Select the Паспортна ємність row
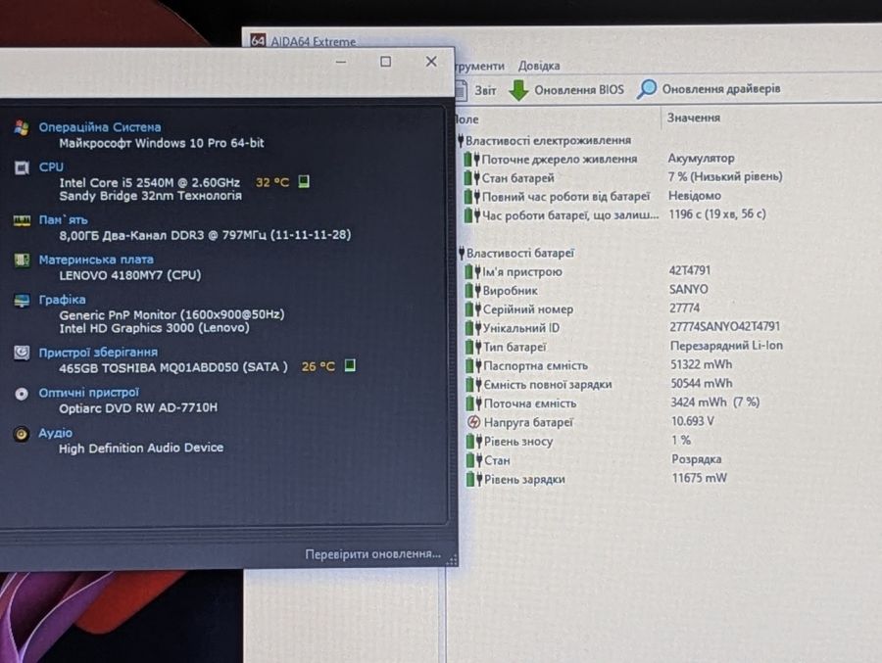 (x=600, y=365)
